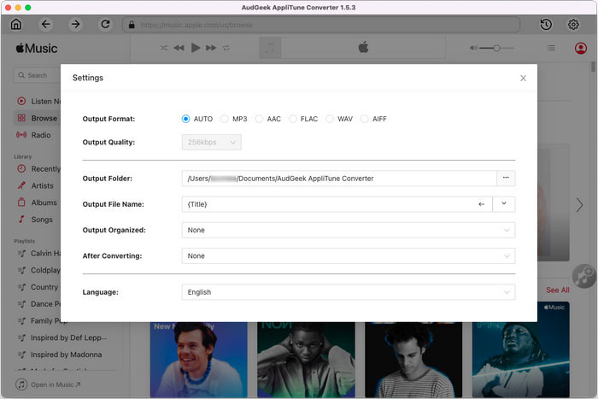Close the Settings dialog
This screenshot has width=598, height=399.
[x=523, y=79]
